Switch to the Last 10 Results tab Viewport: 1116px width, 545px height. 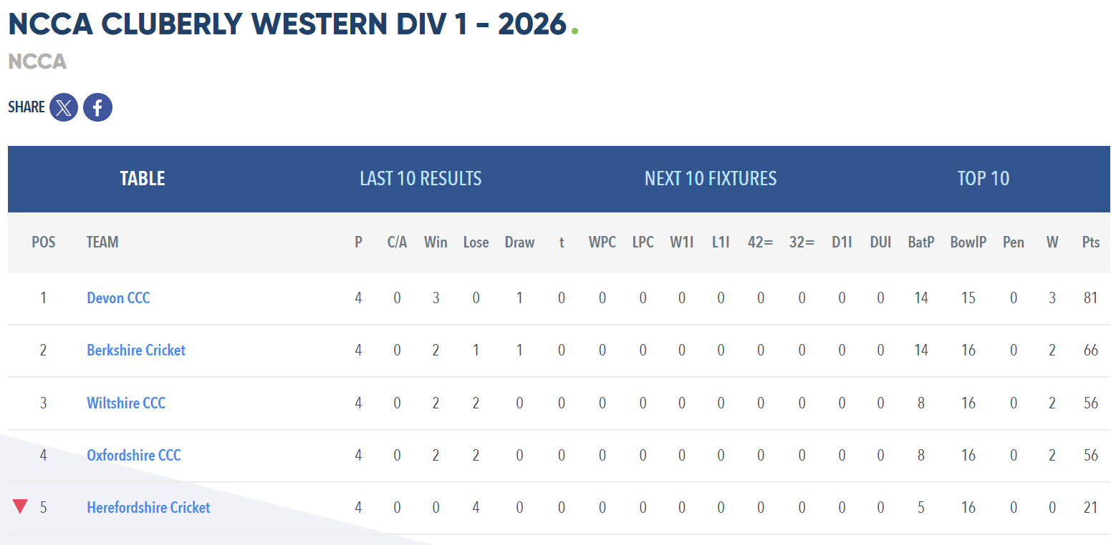(420, 178)
